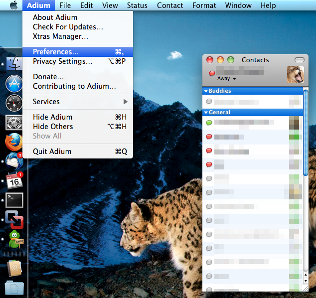Open Thunderbird mail icon in Dock

click(x=14, y=161)
